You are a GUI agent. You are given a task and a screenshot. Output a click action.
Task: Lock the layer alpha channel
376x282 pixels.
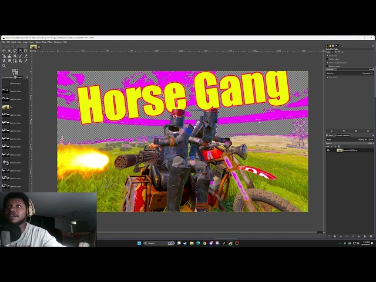point(338,146)
